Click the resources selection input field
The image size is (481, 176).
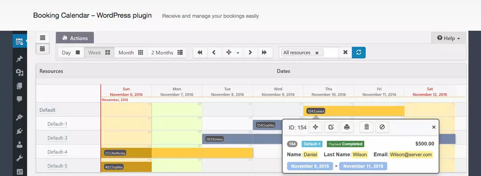pyautogui.click(x=331, y=53)
